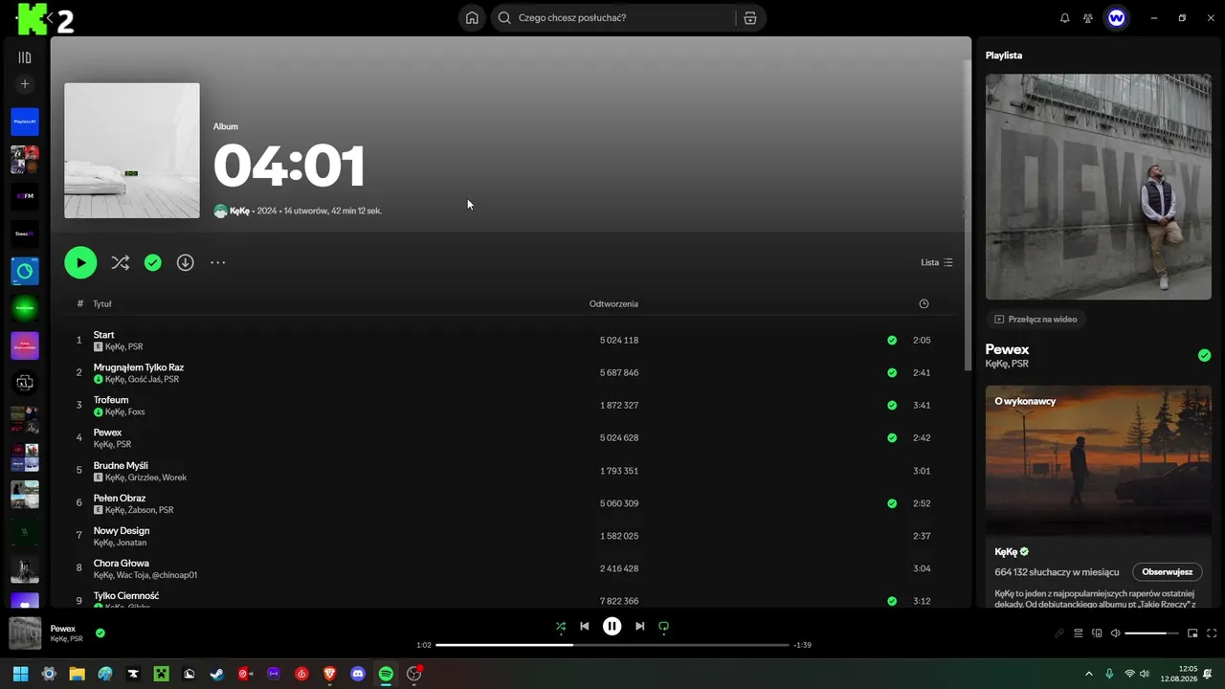1225x689 pixels.
Task: Toggle saved check for track Start
Action: point(892,340)
